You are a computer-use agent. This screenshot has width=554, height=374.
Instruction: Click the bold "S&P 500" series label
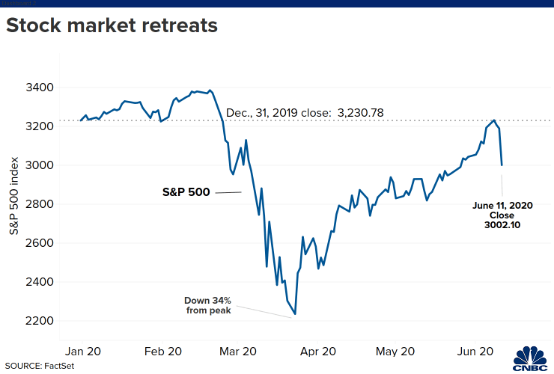pos(187,192)
